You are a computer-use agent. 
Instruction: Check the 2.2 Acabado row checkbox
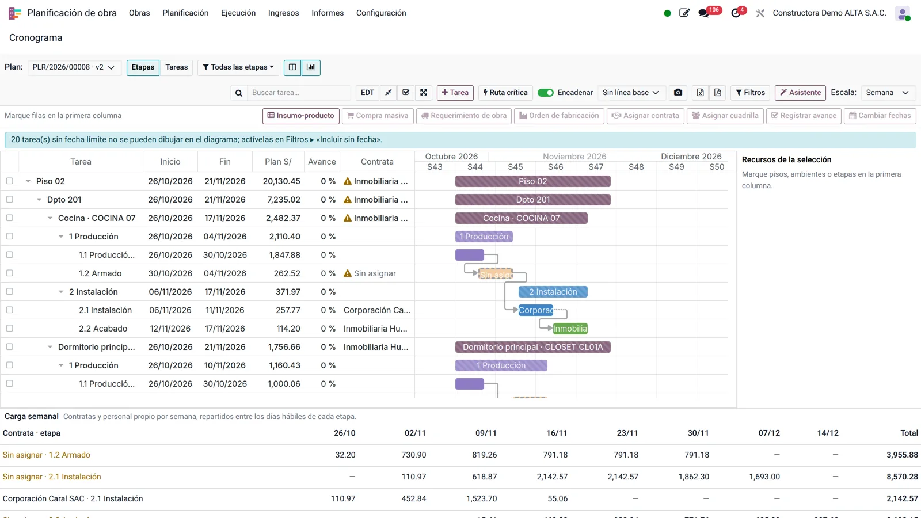9,328
